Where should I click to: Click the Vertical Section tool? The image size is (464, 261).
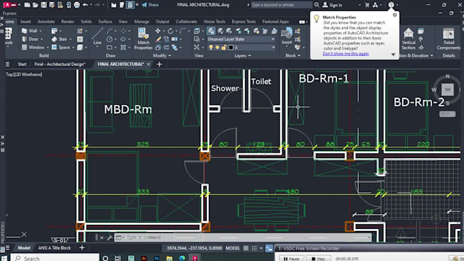[408, 39]
